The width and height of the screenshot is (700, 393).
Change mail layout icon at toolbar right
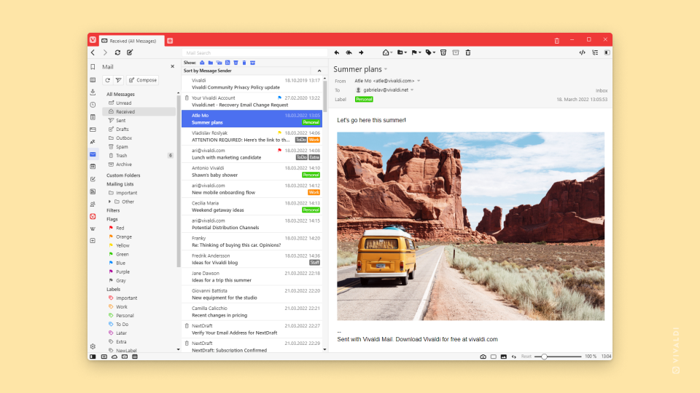pyautogui.click(x=607, y=52)
